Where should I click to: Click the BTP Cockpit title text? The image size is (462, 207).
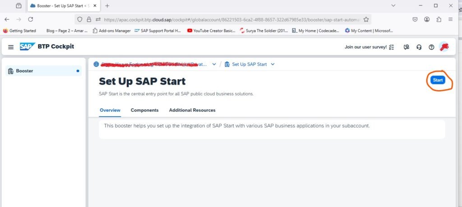pyautogui.click(x=56, y=46)
